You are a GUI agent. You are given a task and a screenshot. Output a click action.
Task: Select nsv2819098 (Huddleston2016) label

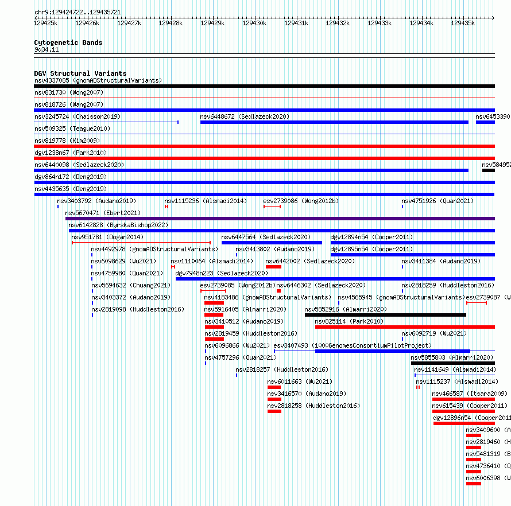[x=138, y=309]
